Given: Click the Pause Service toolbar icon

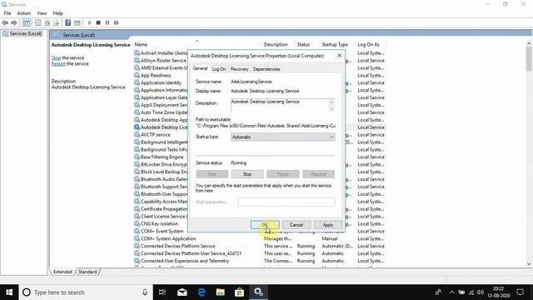Looking at the screenshot, I should click(107, 22).
